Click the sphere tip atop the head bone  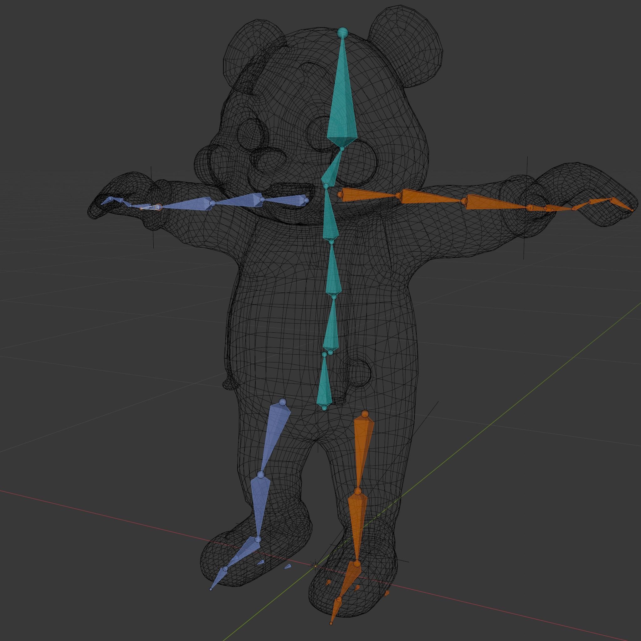click(342, 33)
